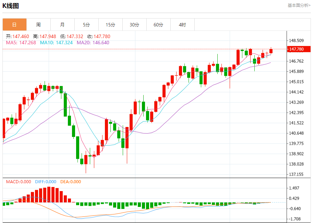Image resolution: width=314 pixels, height=223 pixels.
Task: Click the 0.429 MACD axis label
Action: [x=294, y=198]
